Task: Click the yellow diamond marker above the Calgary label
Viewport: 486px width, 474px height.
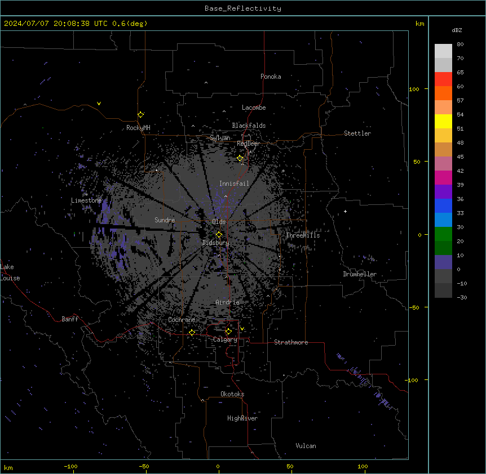Action: (x=228, y=332)
